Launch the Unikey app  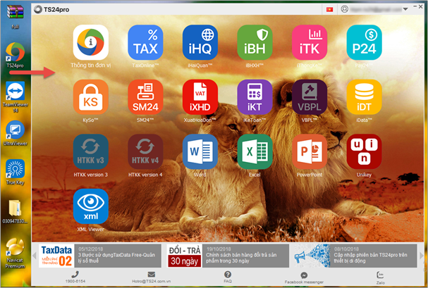pos(364,152)
